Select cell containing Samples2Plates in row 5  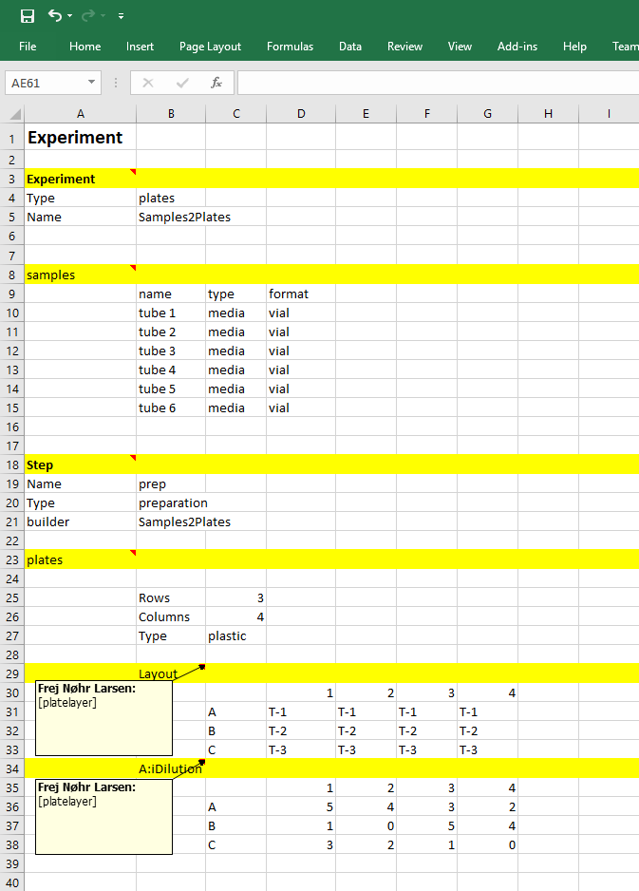click(x=171, y=218)
